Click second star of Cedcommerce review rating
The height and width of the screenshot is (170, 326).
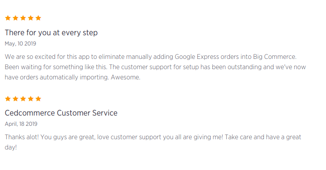point(15,99)
